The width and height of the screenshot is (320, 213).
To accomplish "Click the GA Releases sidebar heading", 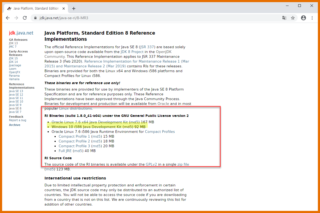I will [x=18, y=40].
